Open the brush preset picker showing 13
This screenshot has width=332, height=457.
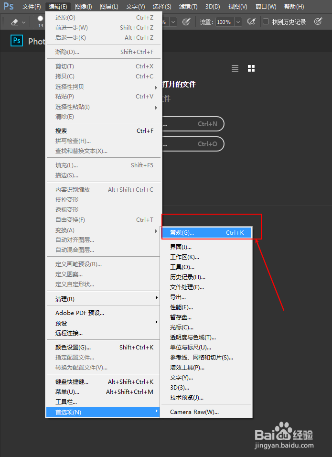pos(41,22)
